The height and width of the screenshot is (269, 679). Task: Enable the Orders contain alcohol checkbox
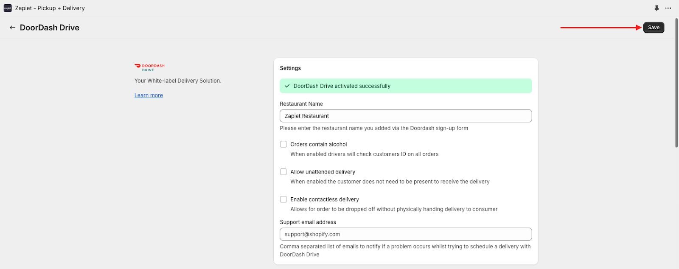click(283, 144)
